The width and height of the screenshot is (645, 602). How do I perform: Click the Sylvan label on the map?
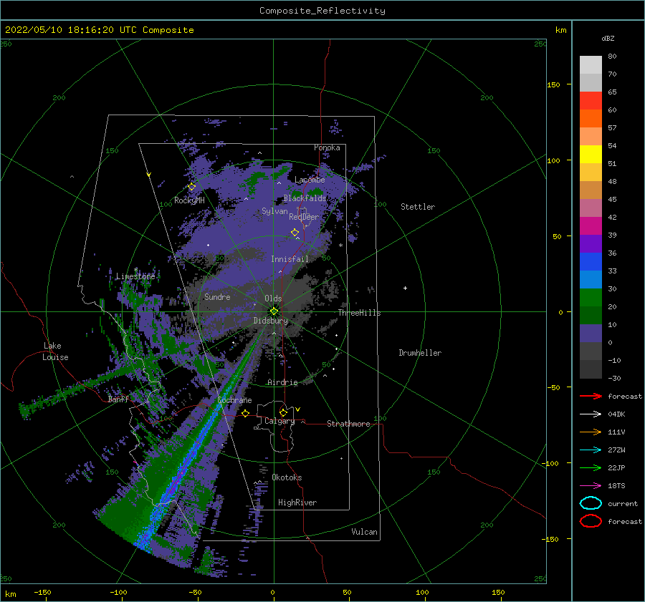(274, 211)
